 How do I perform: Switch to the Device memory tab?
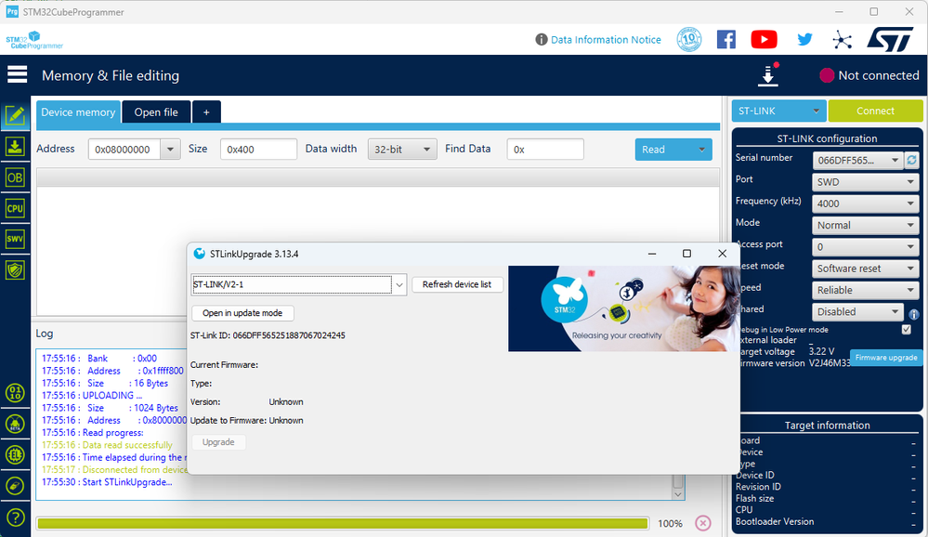pyautogui.click(x=78, y=111)
